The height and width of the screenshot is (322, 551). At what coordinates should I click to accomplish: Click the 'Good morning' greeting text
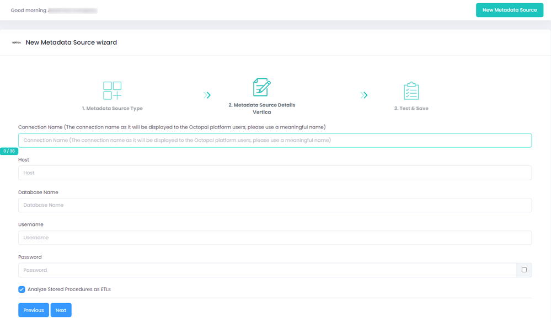29,10
